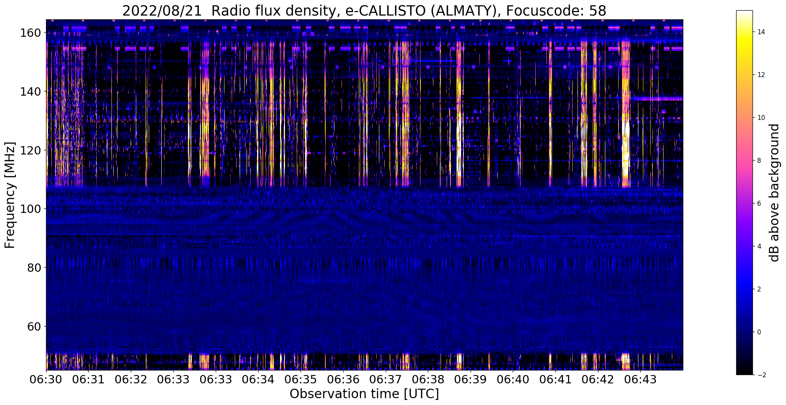Click the 80 frequency tick label
Viewport: 786px width, 405px height.
pyautogui.click(x=34, y=268)
